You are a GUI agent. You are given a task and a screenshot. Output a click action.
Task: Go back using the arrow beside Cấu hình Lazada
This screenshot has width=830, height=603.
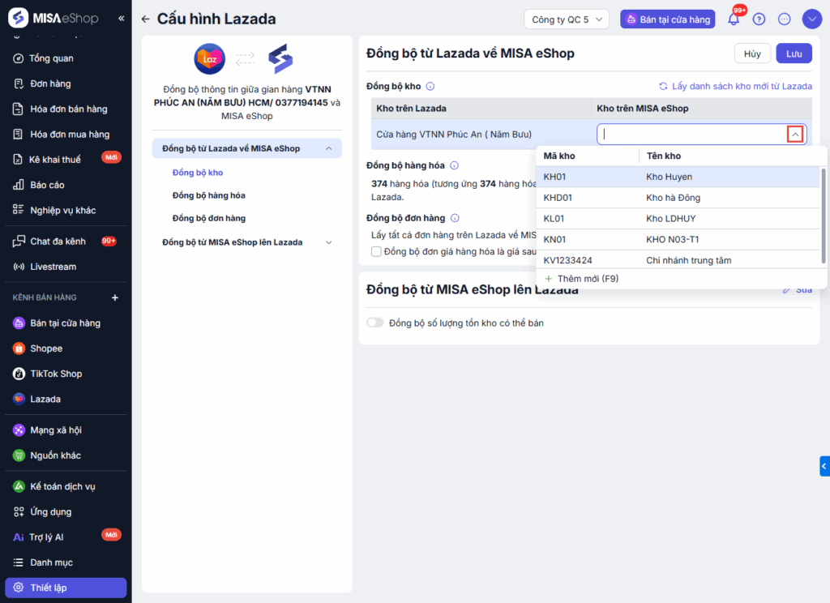point(146,19)
